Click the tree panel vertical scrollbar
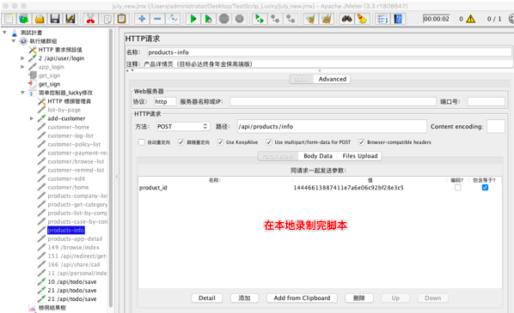The height and width of the screenshot is (313, 514). [111, 167]
